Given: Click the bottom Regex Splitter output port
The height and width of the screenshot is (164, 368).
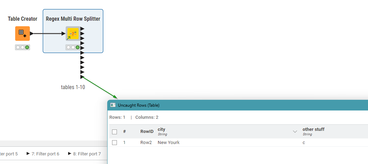Looking at the screenshot, I should (x=82, y=77).
